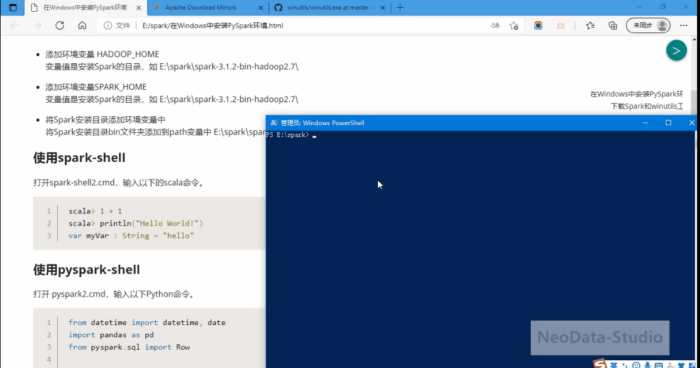Click code line var myVar : String

coord(131,235)
